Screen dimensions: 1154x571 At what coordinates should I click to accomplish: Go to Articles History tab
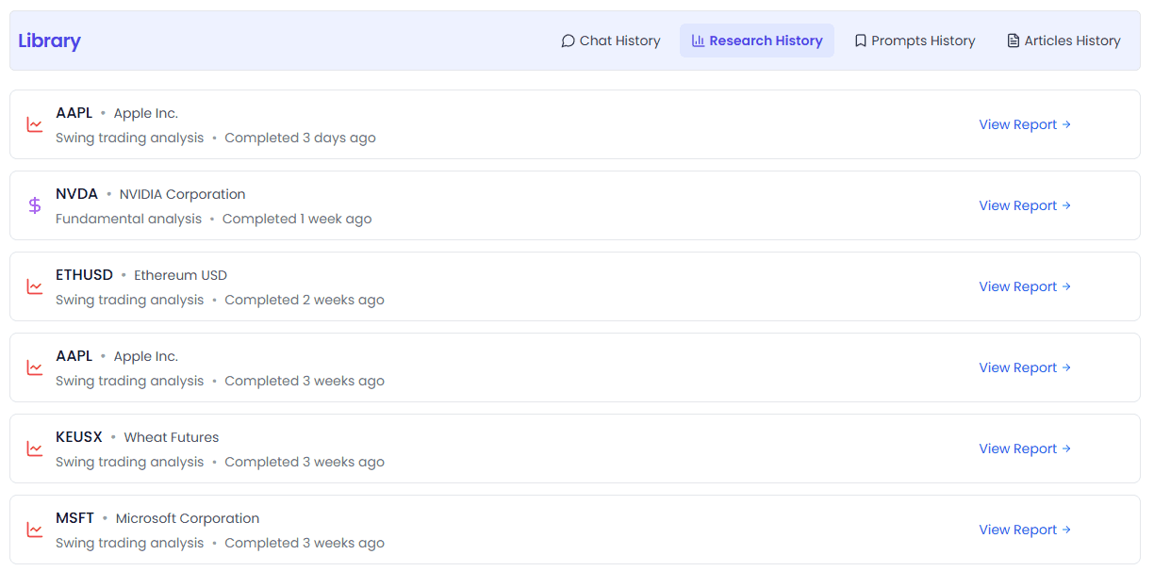coord(1063,41)
